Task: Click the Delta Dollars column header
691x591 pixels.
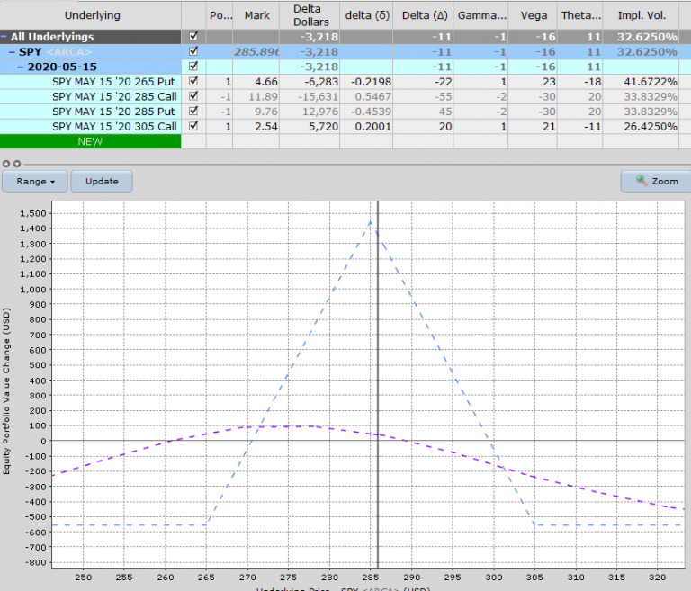Action: 308,15
